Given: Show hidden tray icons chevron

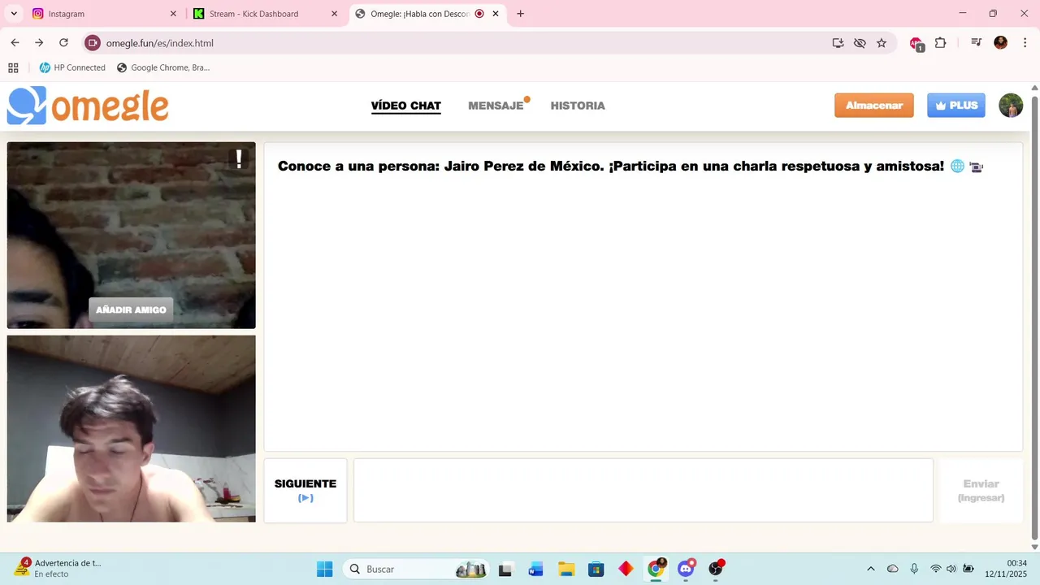Looking at the screenshot, I should (x=871, y=569).
